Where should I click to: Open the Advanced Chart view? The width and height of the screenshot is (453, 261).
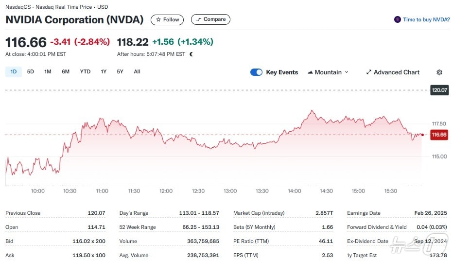click(x=396, y=72)
